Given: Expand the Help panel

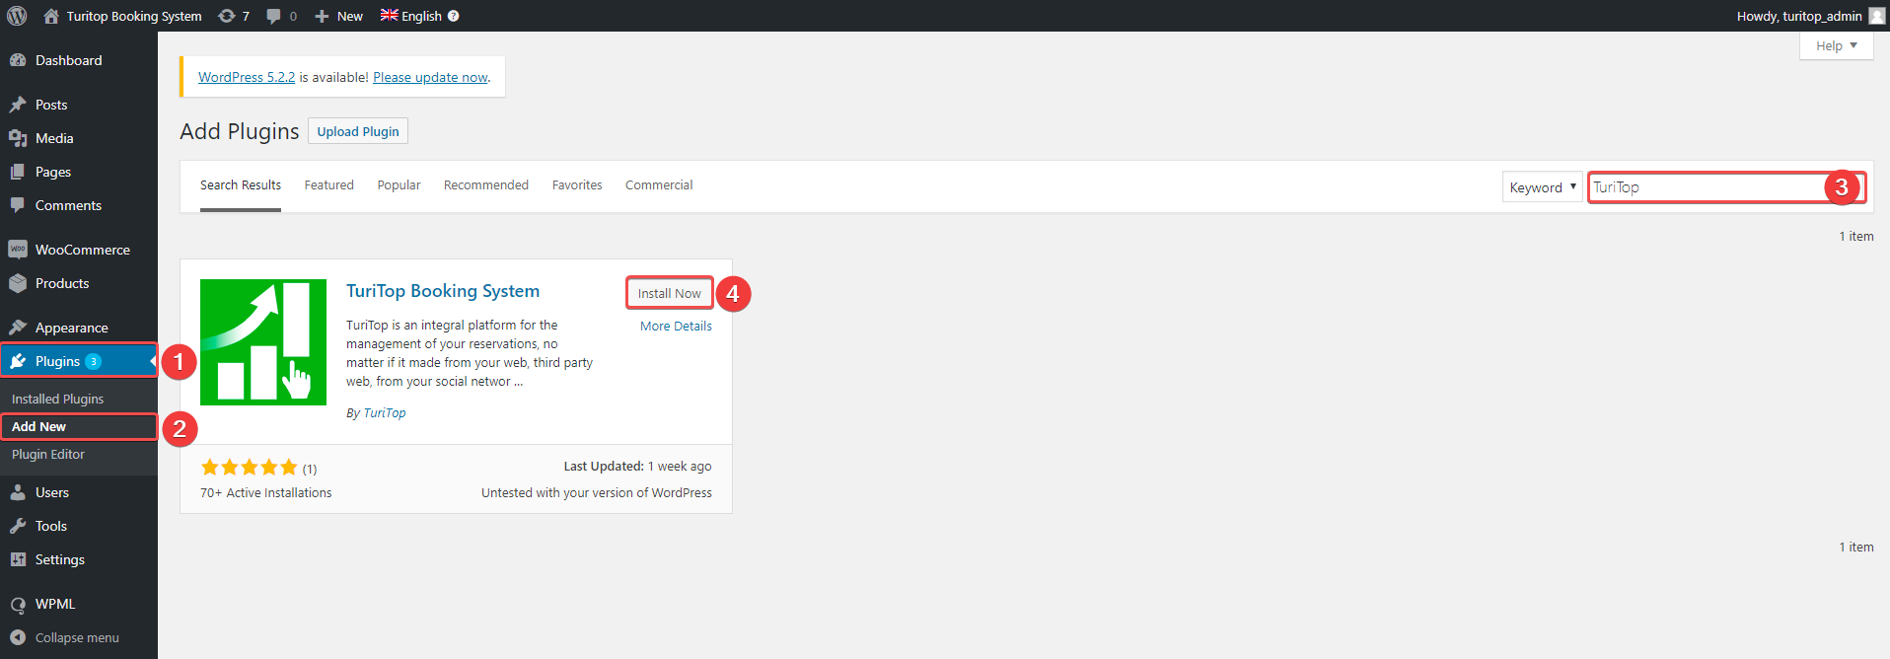Looking at the screenshot, I should pos(1836,45).
